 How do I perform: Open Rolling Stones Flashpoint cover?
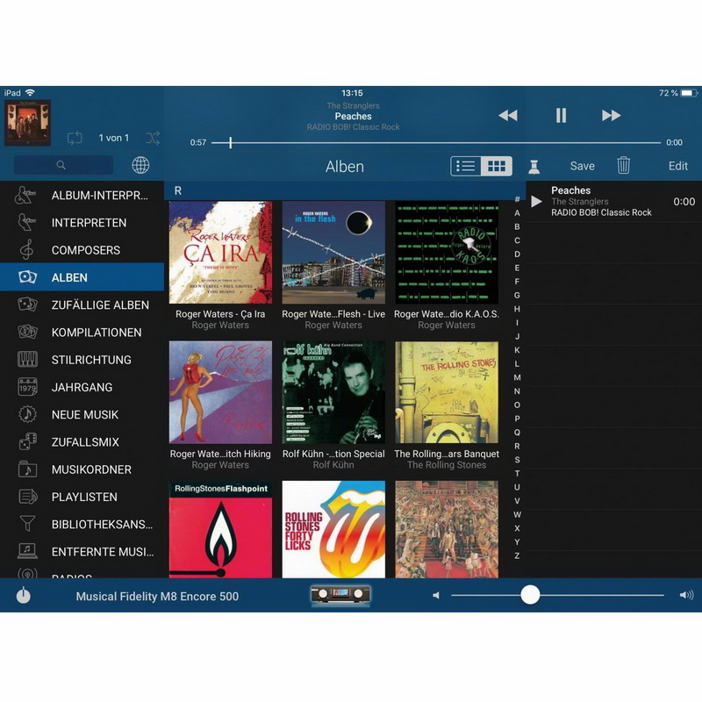[x=220, y=530]
